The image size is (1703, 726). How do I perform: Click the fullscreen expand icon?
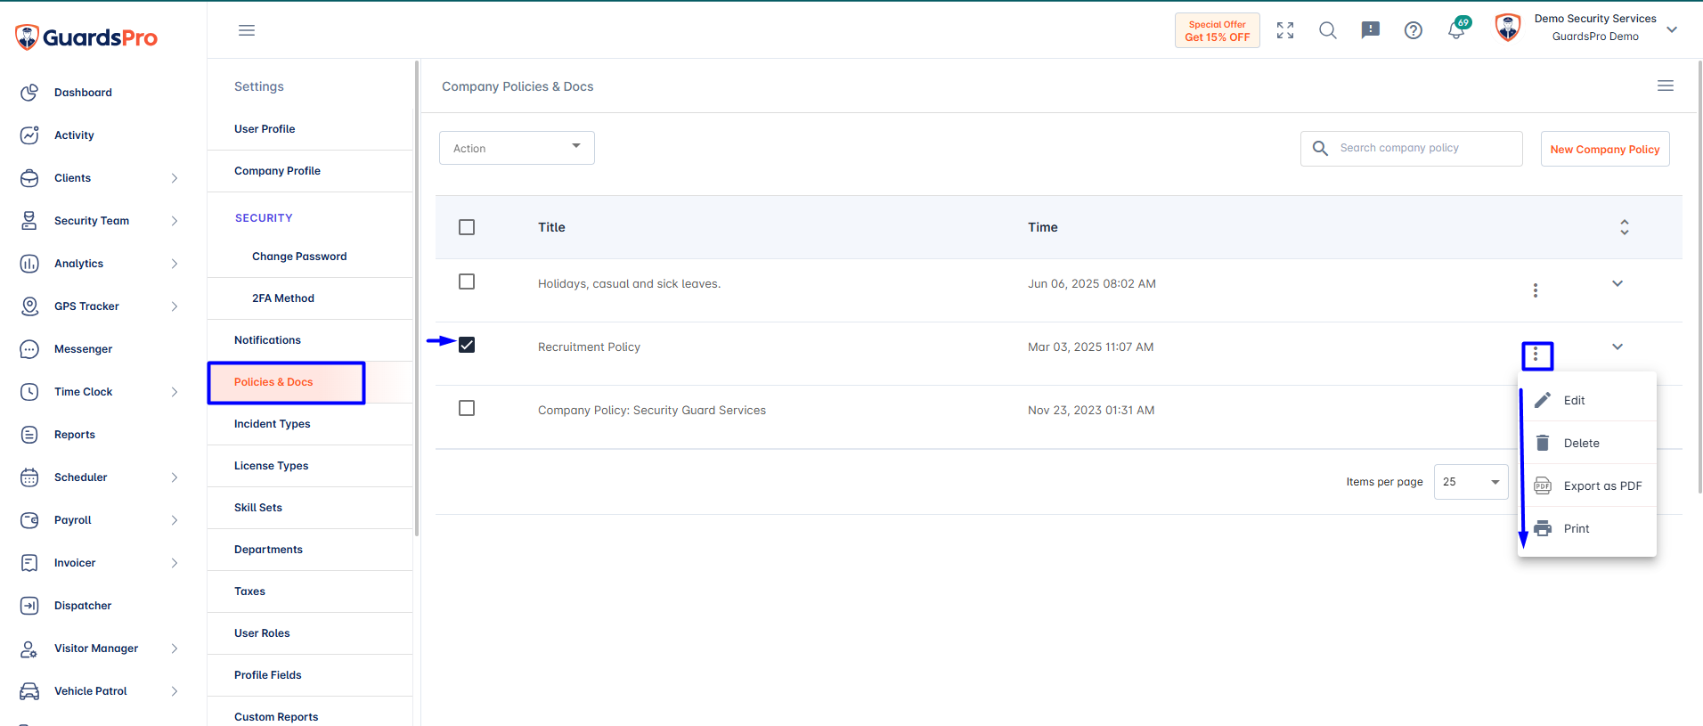click(1285, 30)
